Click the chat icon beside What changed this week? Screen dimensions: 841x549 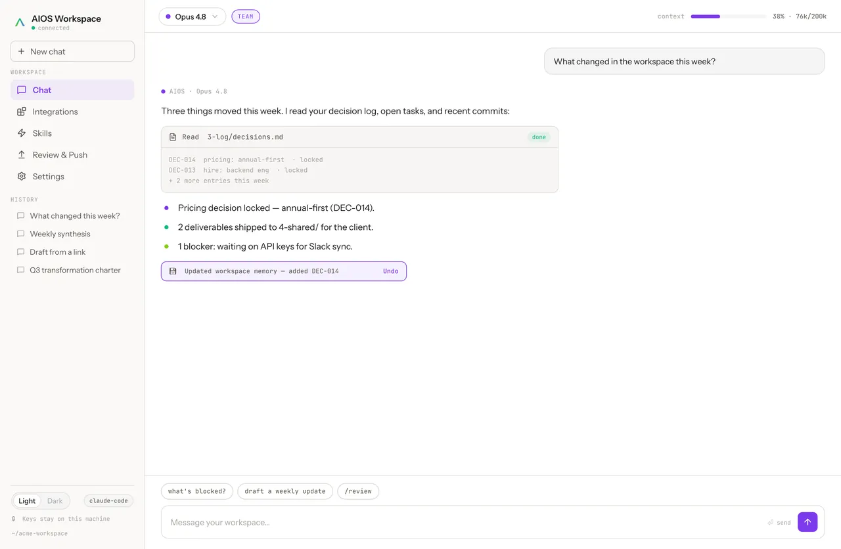(20, 216)
